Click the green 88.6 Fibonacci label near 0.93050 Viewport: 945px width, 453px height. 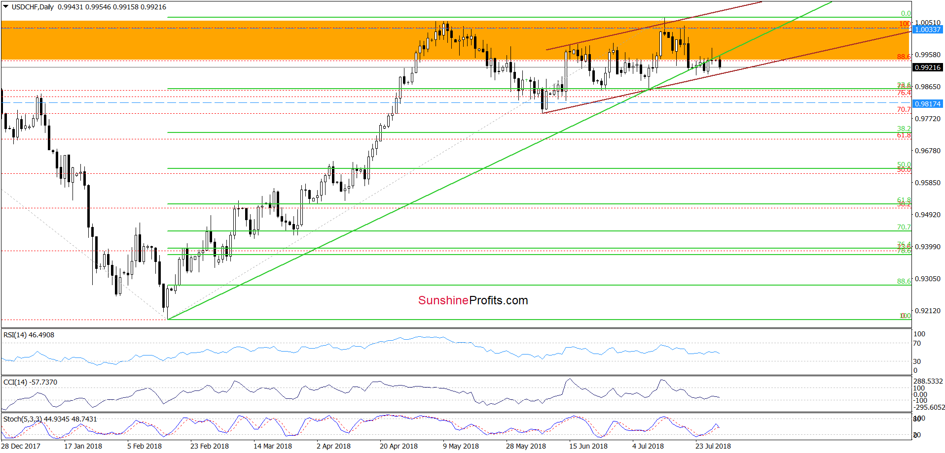pyautogui.click(x=904, y=281)
